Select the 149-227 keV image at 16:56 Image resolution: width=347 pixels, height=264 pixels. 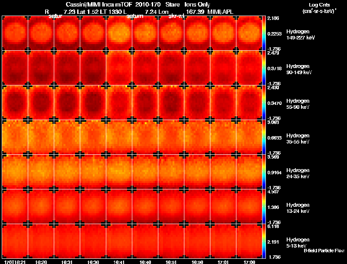click(197, 33)
